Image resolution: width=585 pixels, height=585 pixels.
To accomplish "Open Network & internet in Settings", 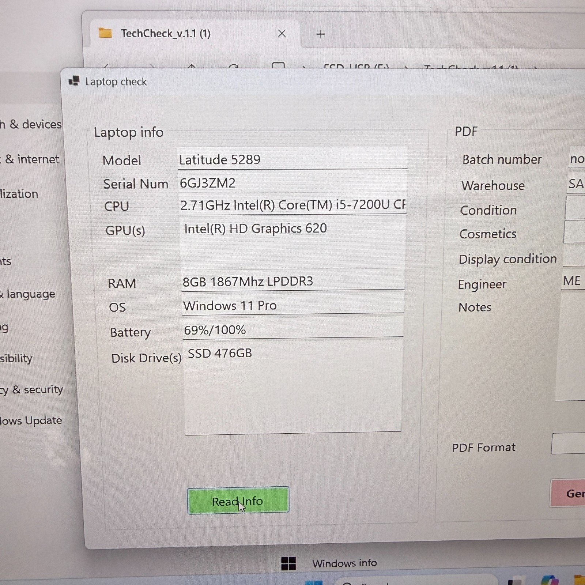I will (30, 159).
